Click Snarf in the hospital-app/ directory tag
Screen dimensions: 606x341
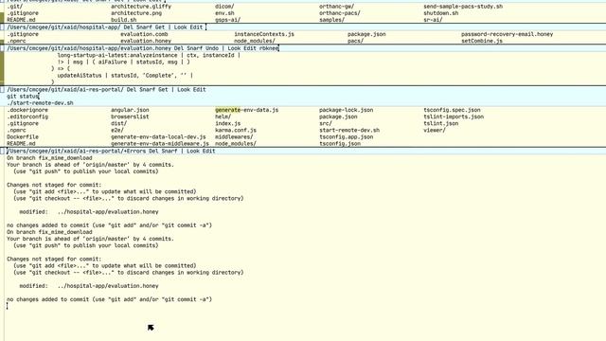[144, 27]
